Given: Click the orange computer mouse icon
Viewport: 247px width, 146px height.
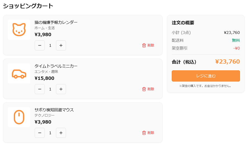Looking at the screenshot, I should pos(19,117).
